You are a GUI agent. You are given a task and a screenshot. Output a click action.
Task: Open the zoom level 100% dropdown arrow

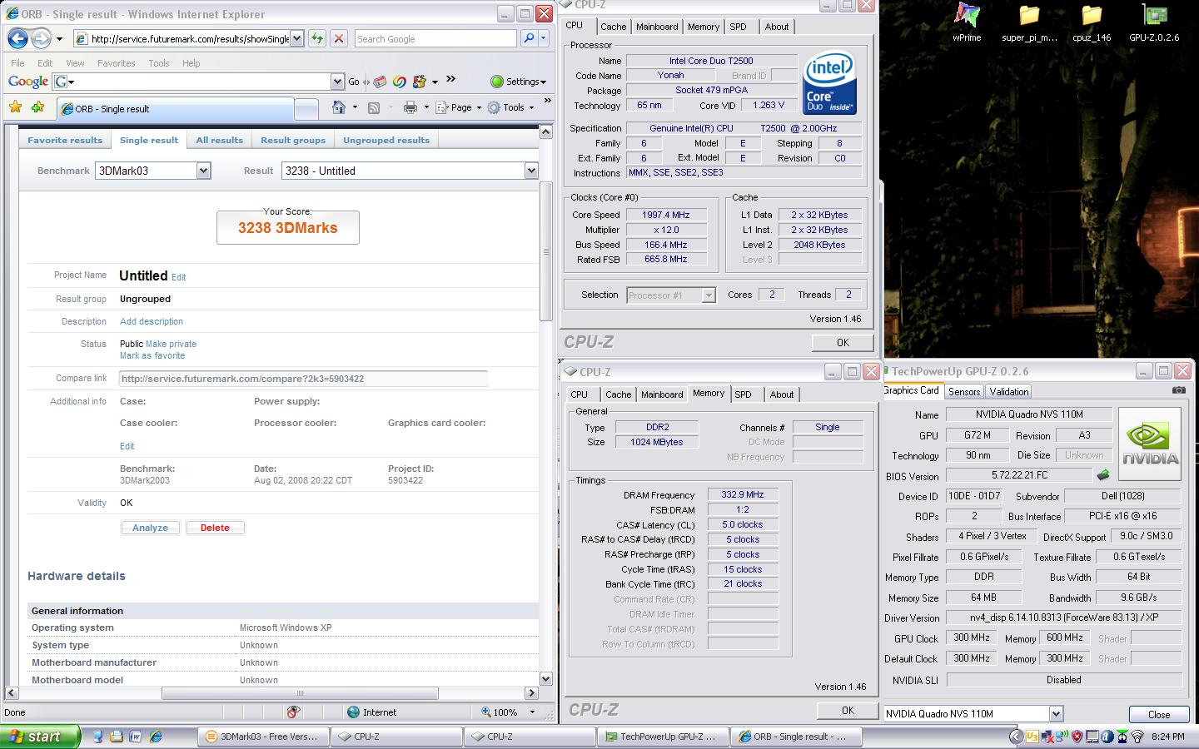pos(532,712)
